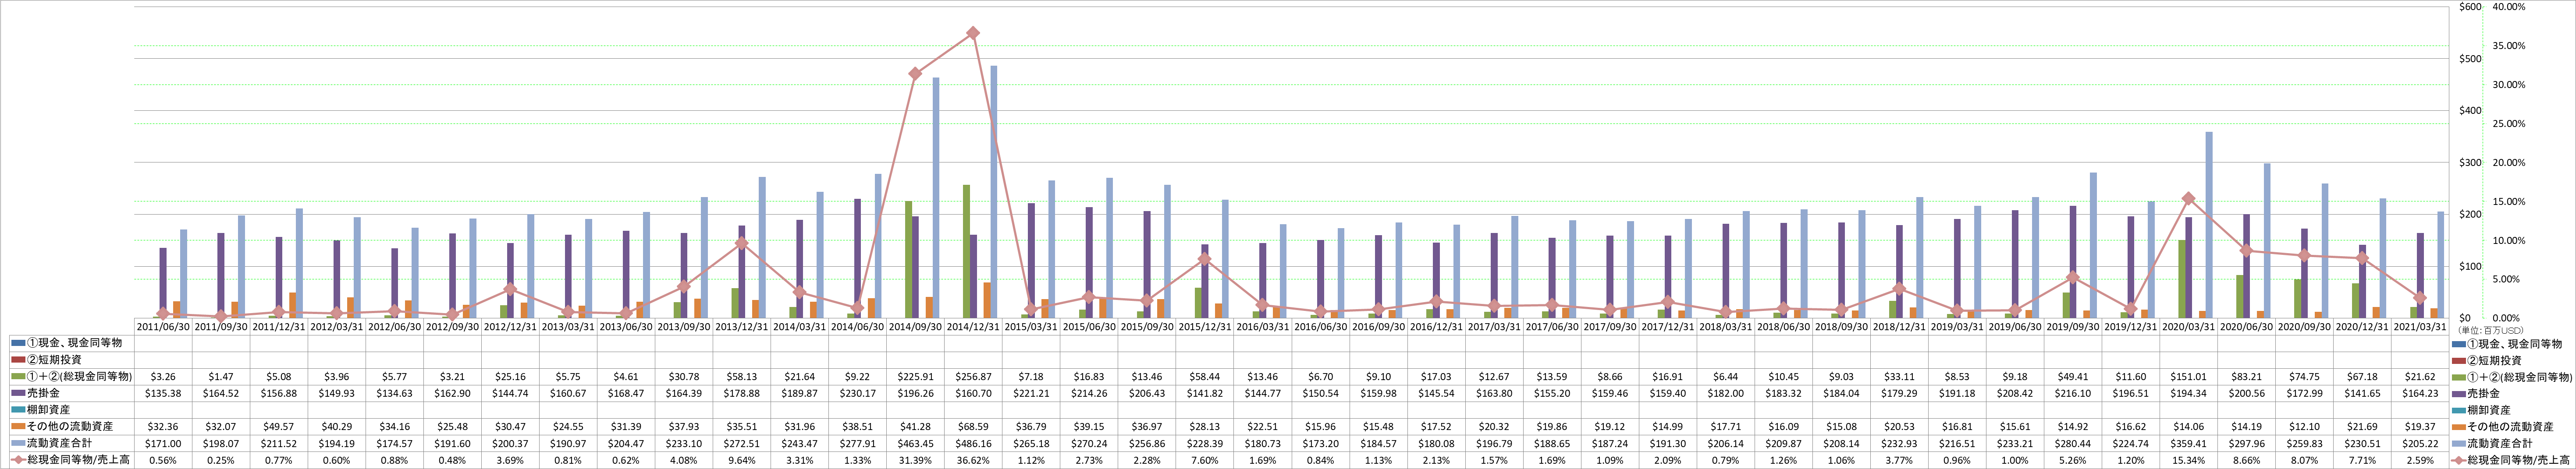Select the total current assets value $486.16

[974, 443]
